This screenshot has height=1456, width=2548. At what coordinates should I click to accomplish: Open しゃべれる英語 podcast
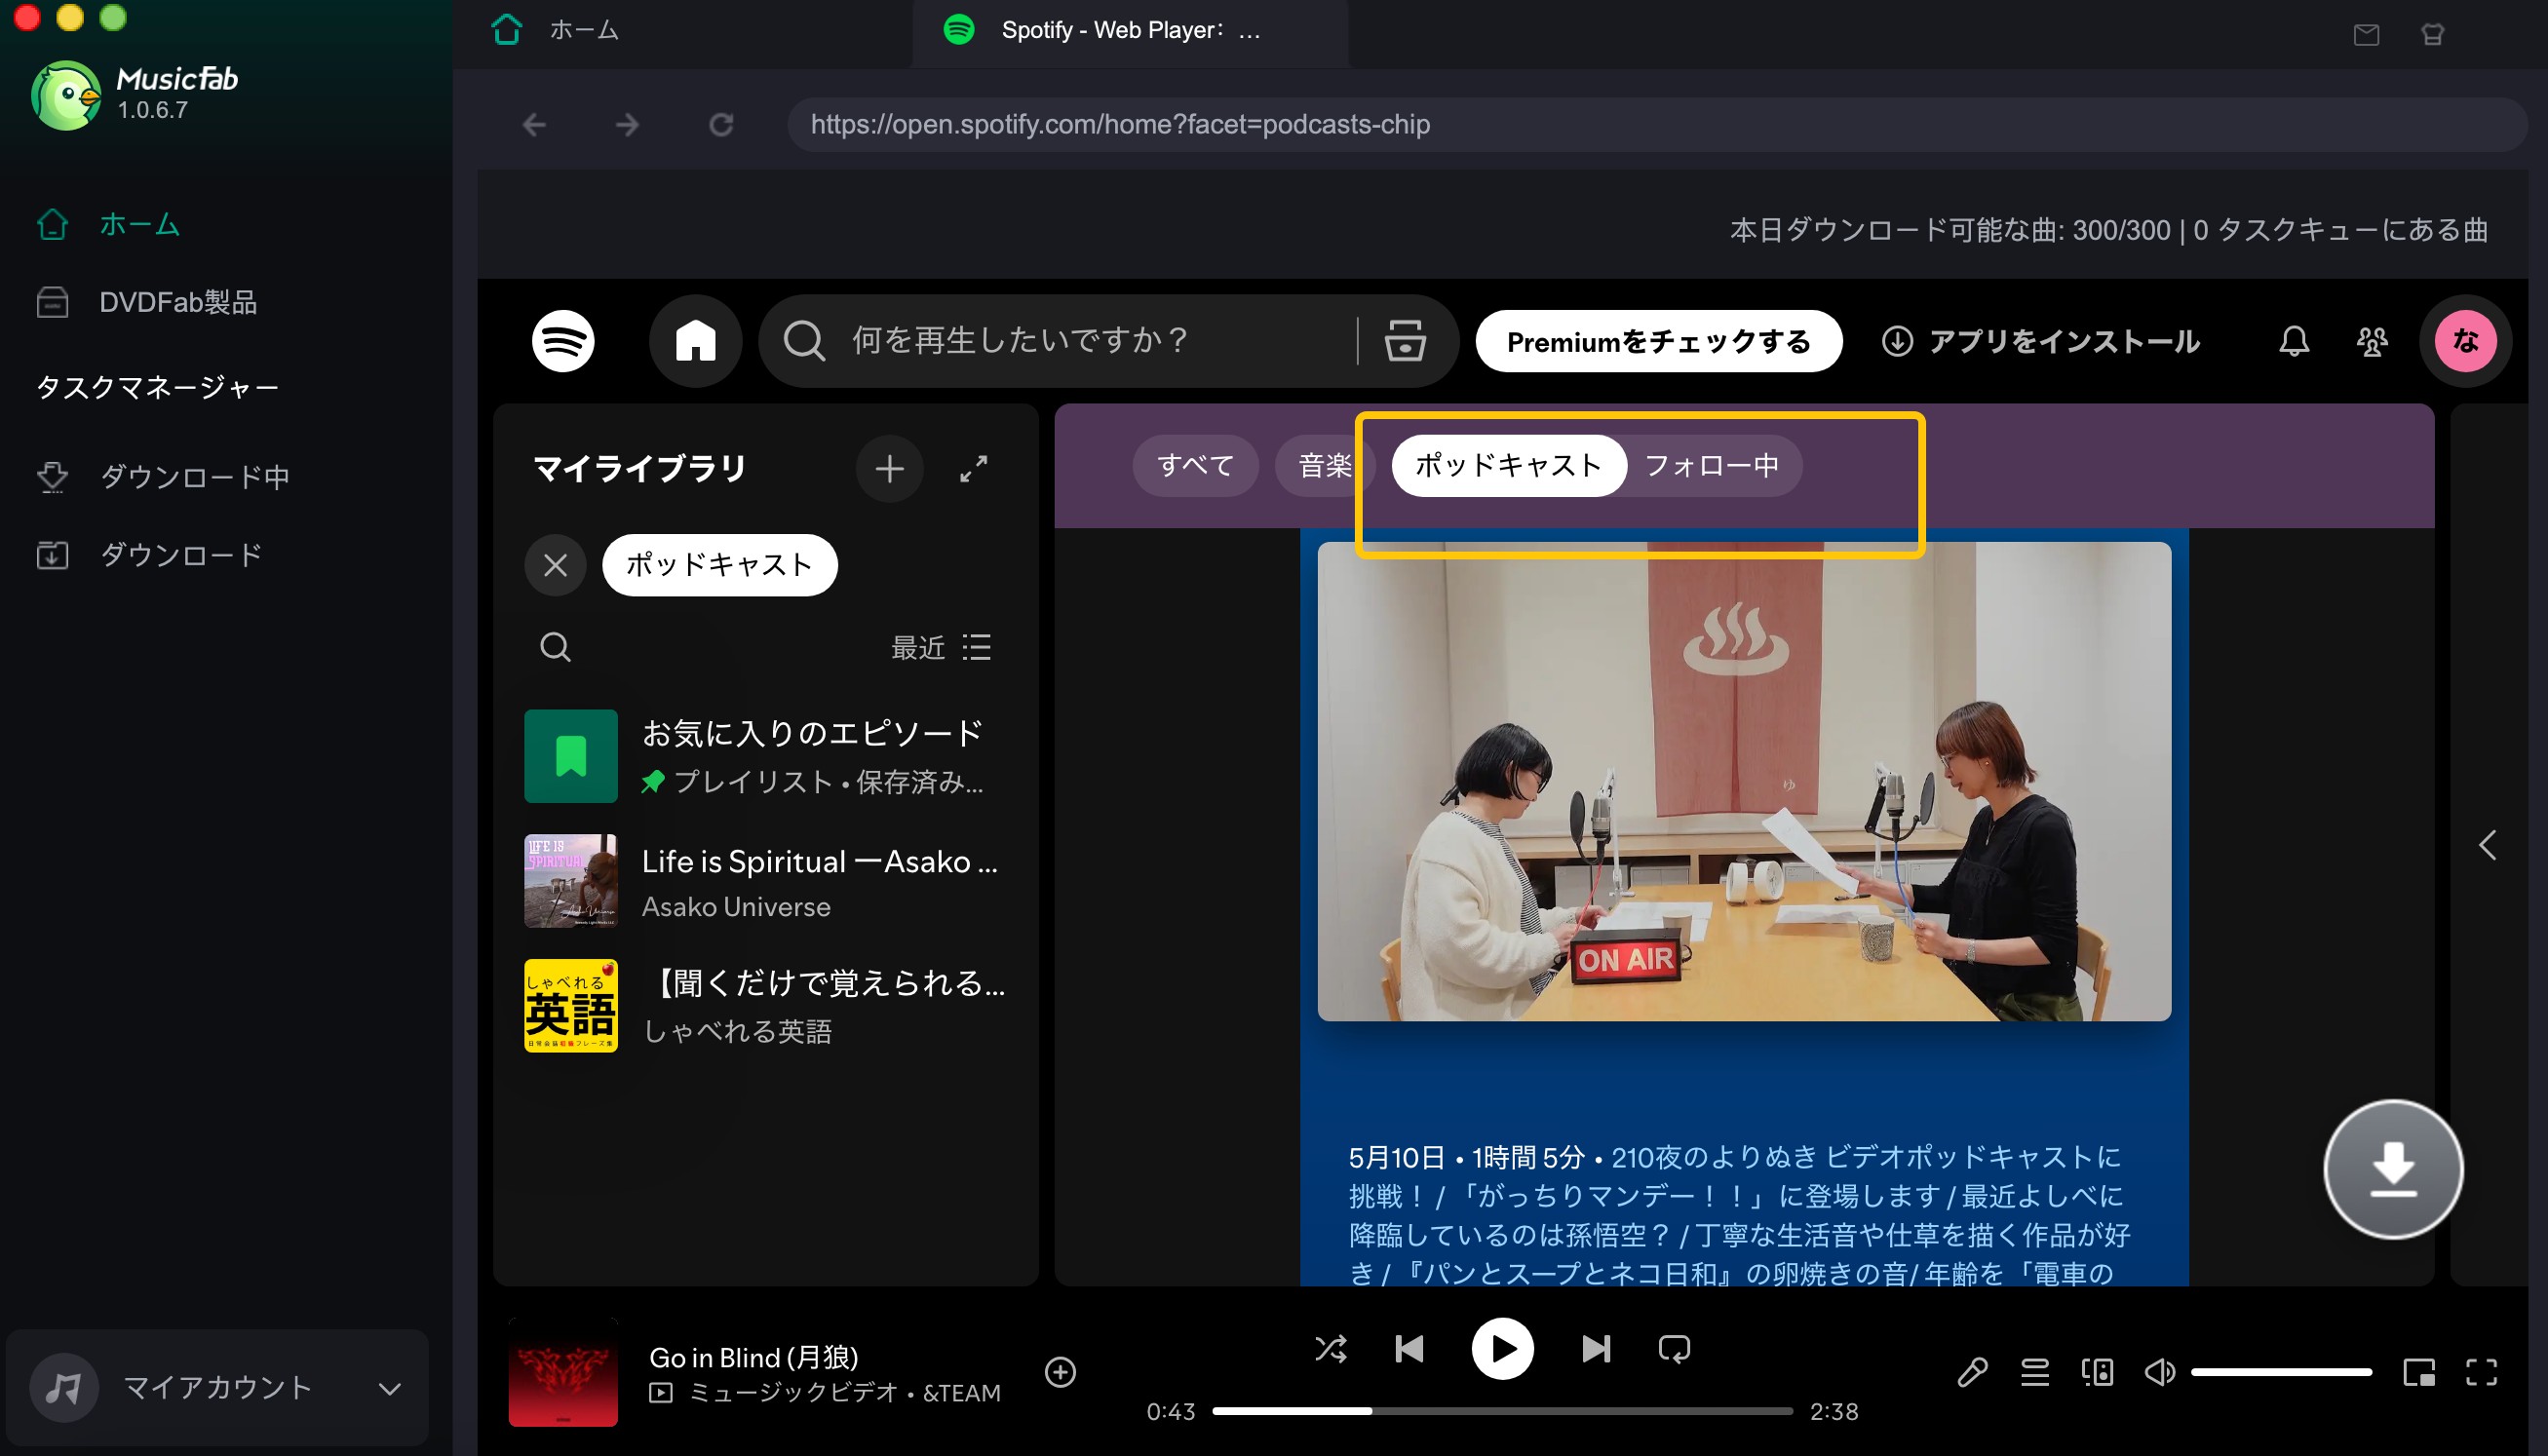pos(766,1006)
